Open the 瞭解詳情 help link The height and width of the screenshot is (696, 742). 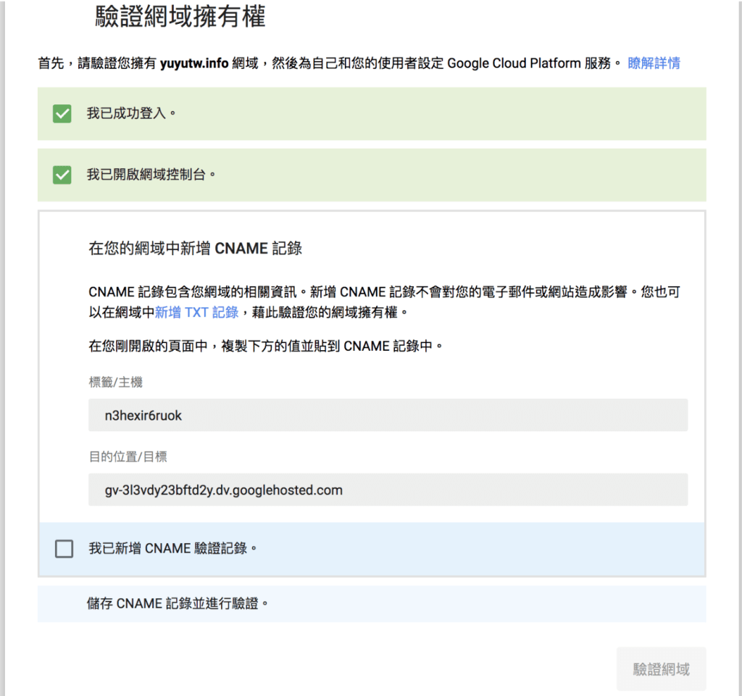pyautogui.click(x=654, y=63)
